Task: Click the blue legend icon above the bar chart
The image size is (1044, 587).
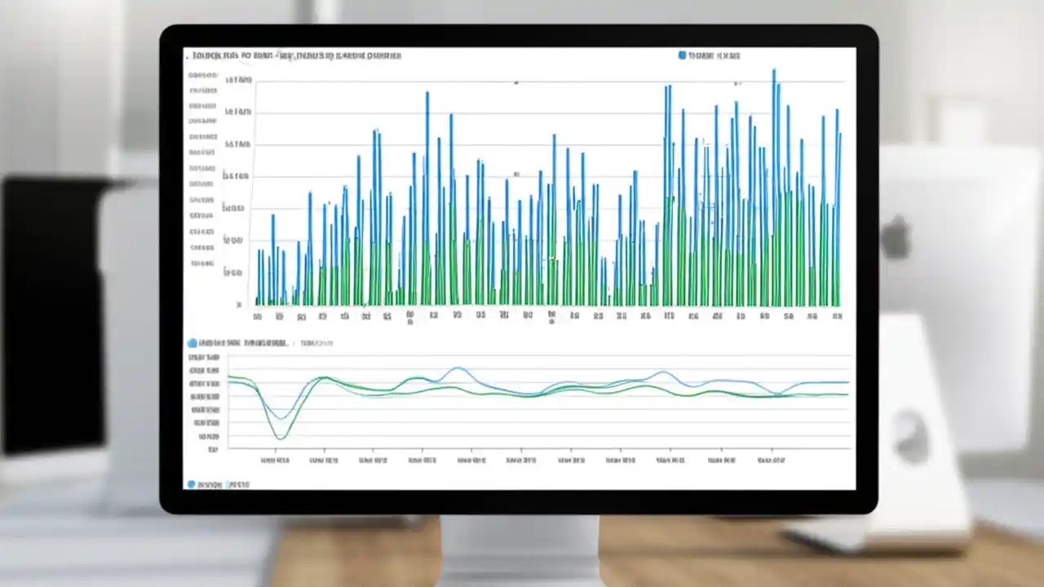Action: [x=682, y=55]
